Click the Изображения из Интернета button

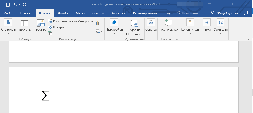70,21
